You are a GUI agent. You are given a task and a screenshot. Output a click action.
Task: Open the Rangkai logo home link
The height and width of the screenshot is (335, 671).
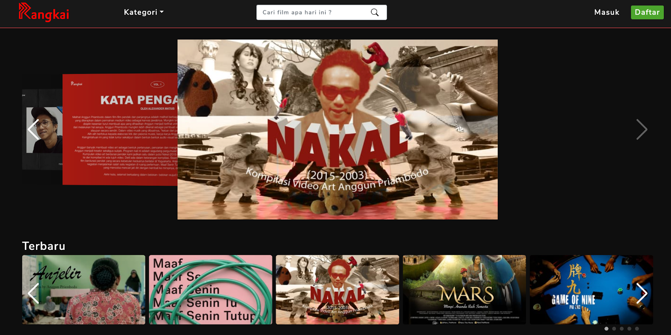(44, 12)
